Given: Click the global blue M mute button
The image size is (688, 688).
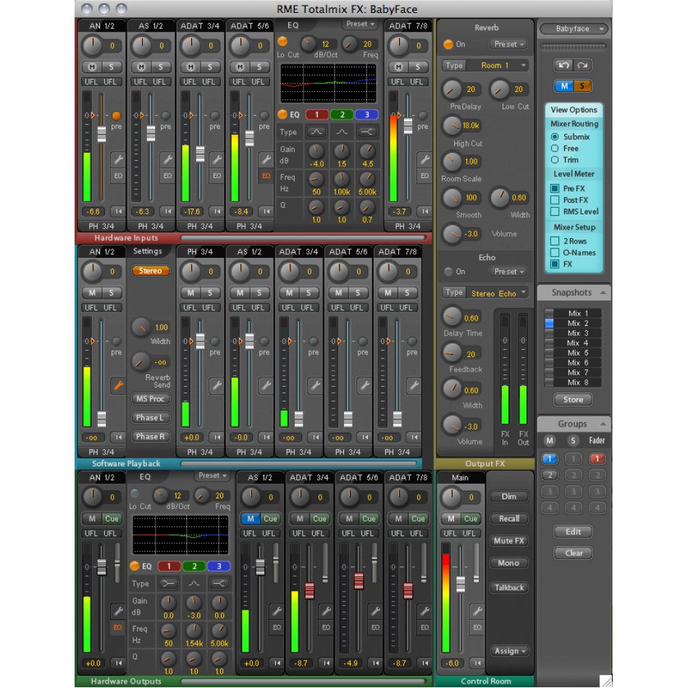Looking at the screenshot, I should click(565, 86).
